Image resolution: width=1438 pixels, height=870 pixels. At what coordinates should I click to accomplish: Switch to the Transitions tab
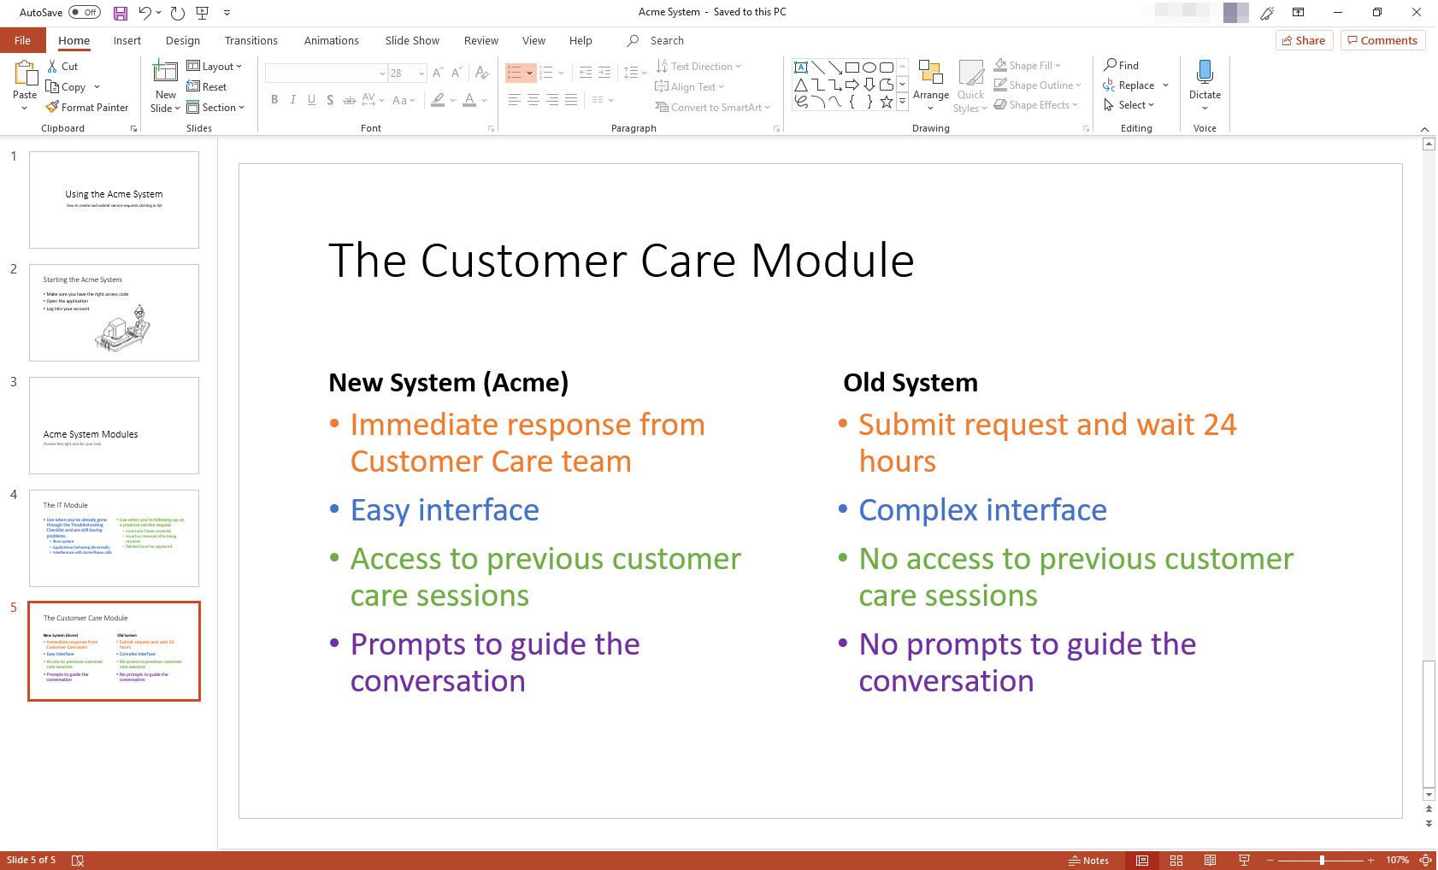(250, 40)
